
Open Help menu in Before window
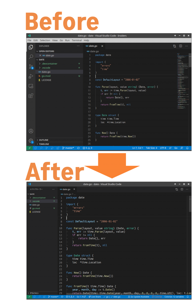pyautogui.click(x=86, y=40)
